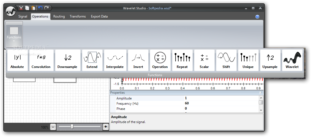Screen dimensions: 311x137
Task: Click the Copy icon in quick toolbar
Action: (27, 8)
